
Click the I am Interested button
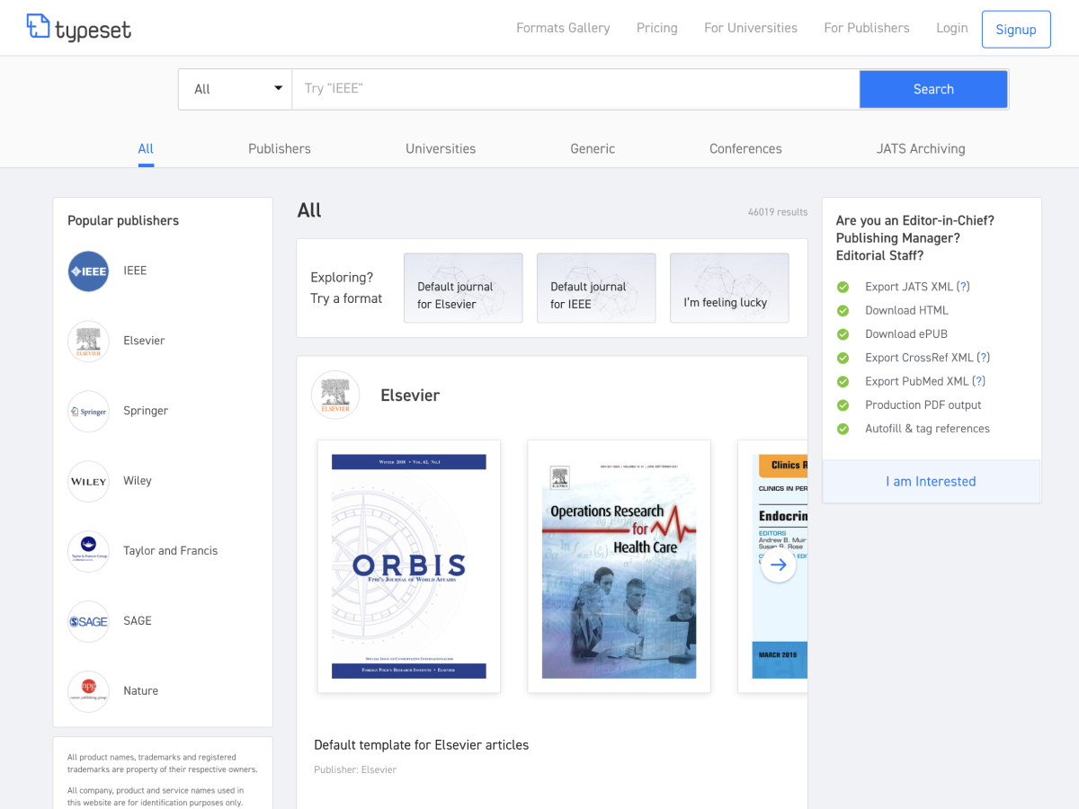[x=931, y=482]
